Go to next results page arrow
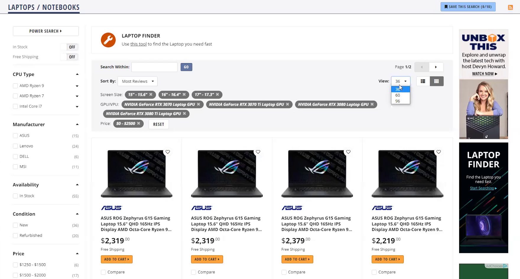 [x=436, y=67]
